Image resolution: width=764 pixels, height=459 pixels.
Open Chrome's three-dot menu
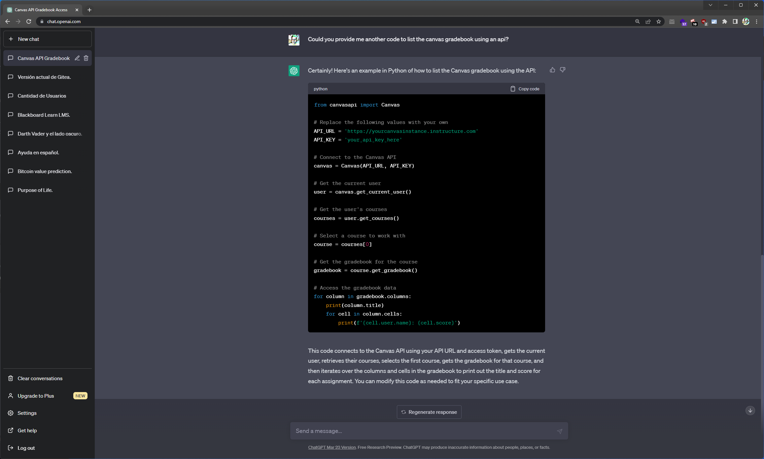tap(756, 21)
